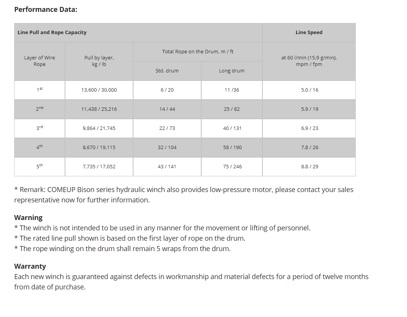Click the 2nd layer row label
This screenshot has height=317, width=407.
[x=39, y=109]
